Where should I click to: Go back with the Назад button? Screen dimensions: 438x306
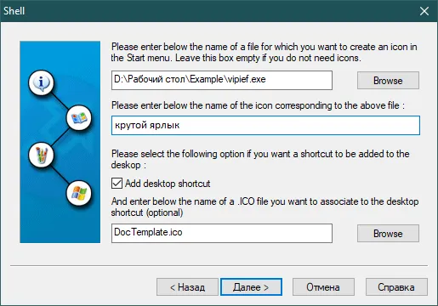coord(187,287)
